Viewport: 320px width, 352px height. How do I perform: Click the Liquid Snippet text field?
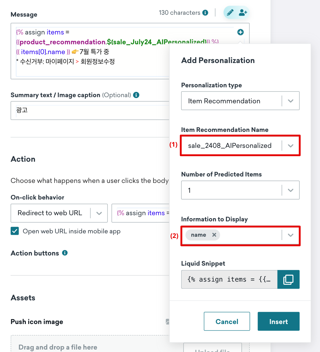(x=229, y=279)
